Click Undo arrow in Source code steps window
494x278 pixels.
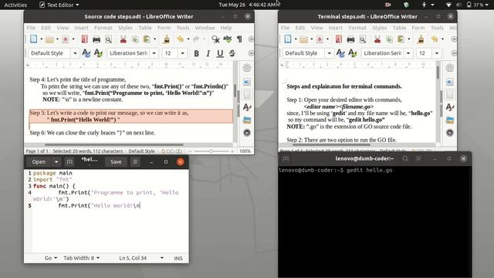pyautogui.click(x=180, y=39)
